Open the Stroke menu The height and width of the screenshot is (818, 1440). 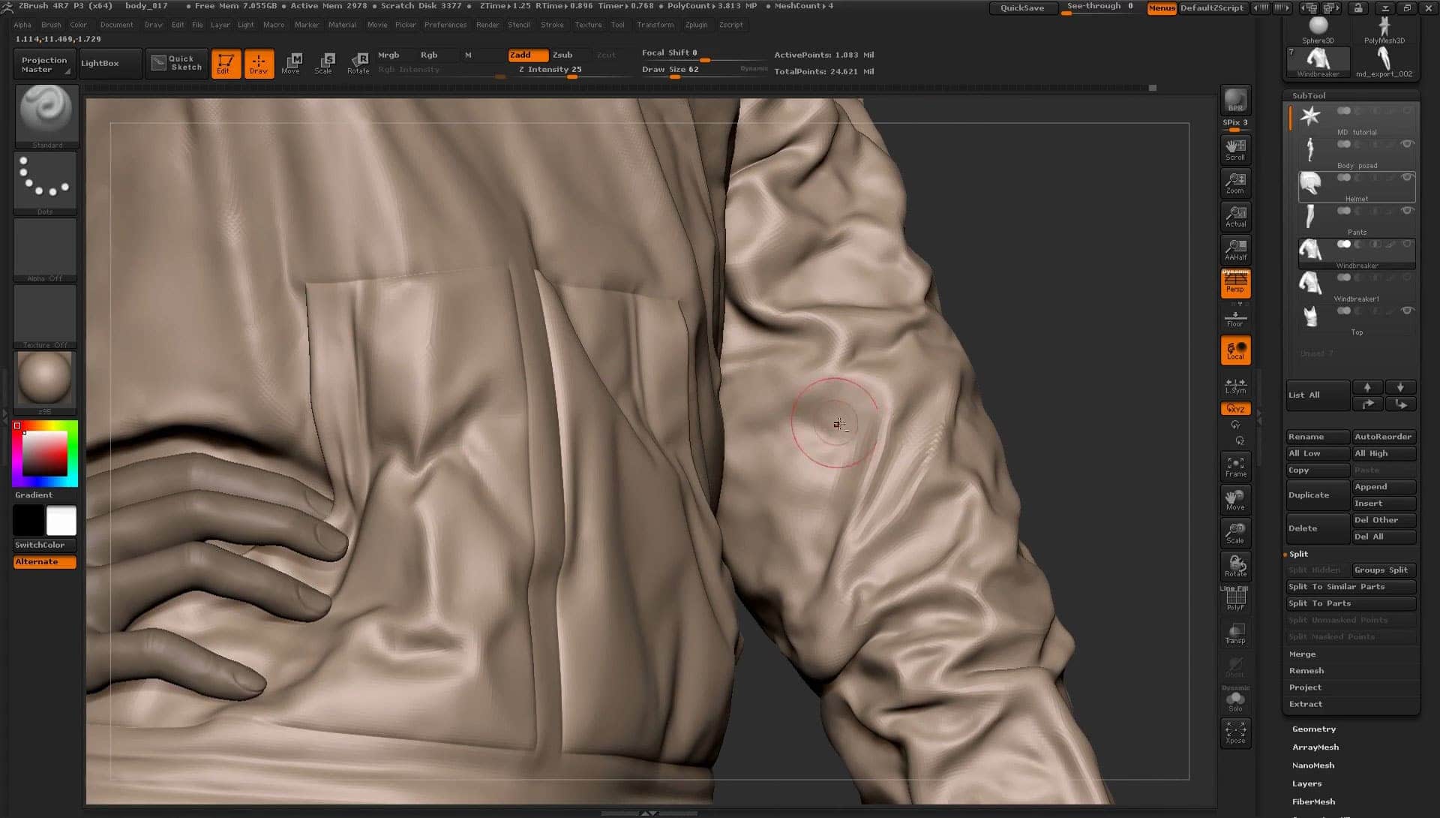(x=552, y=25)
